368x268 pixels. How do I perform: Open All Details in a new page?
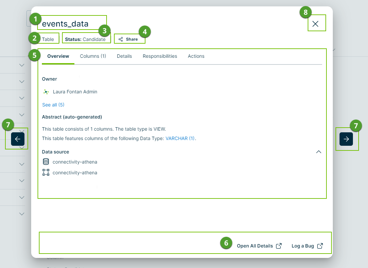[255, 246]
